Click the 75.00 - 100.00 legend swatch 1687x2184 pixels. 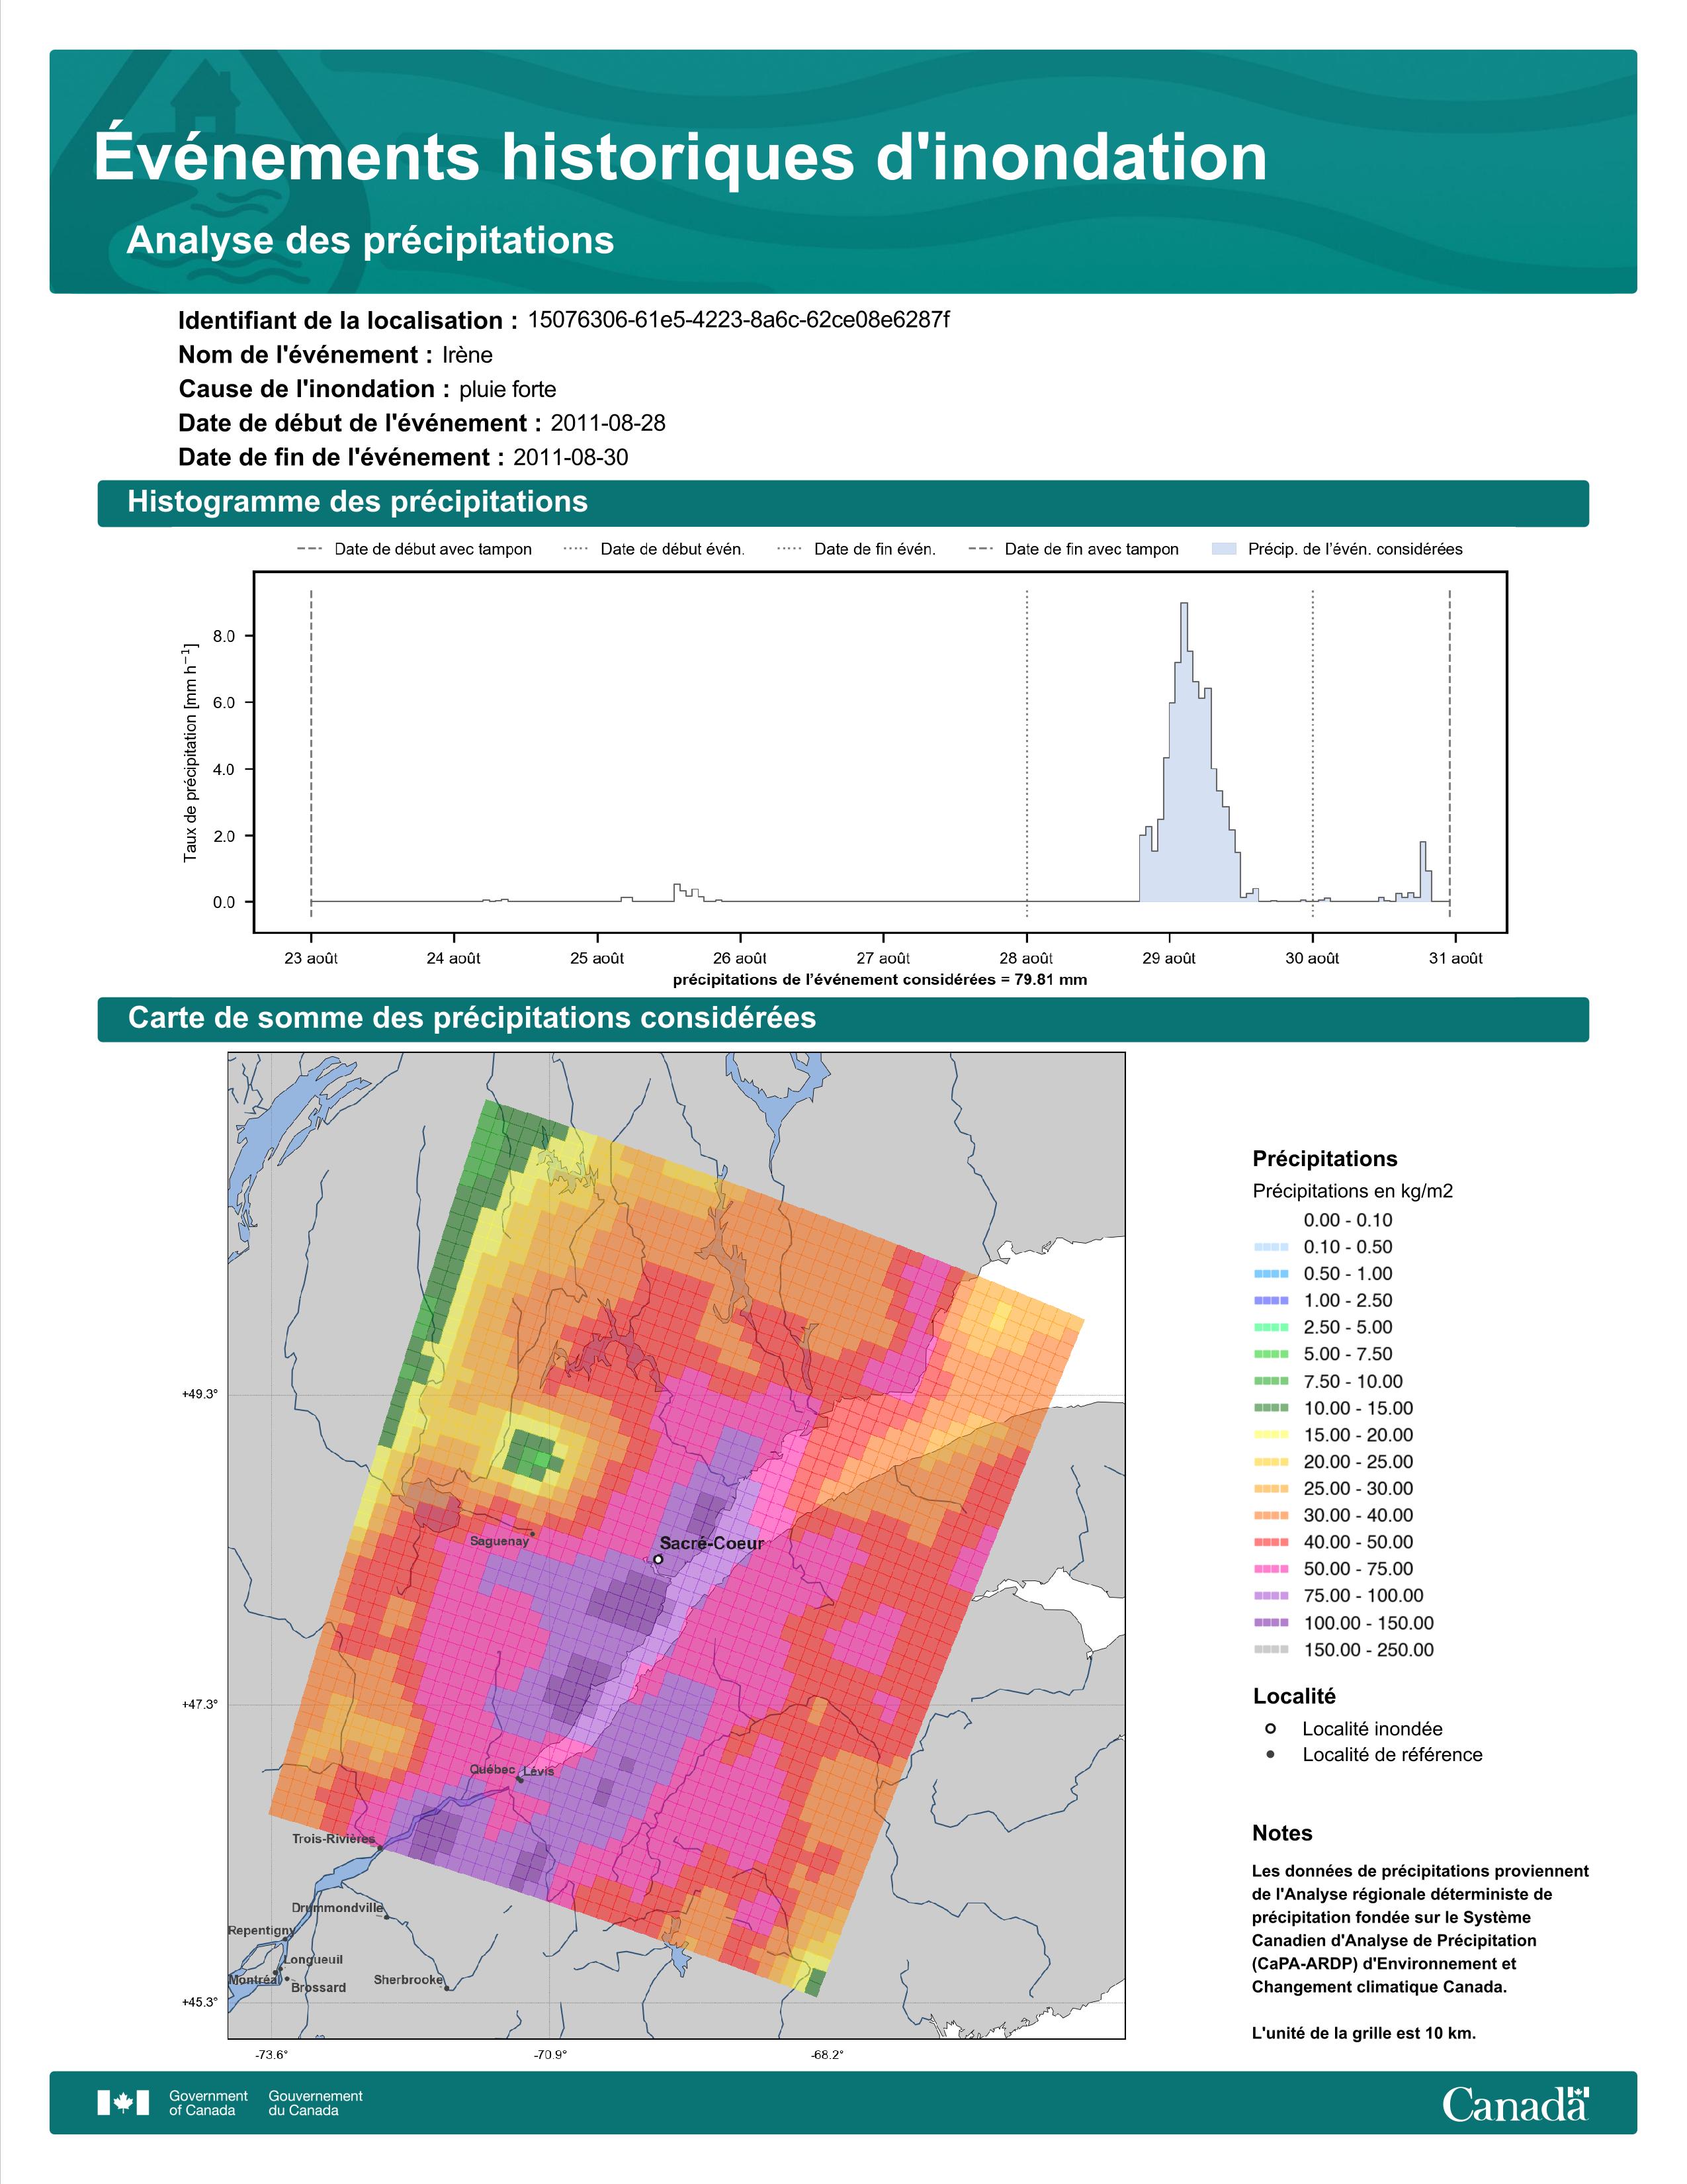click(x=1270, y=1596)
